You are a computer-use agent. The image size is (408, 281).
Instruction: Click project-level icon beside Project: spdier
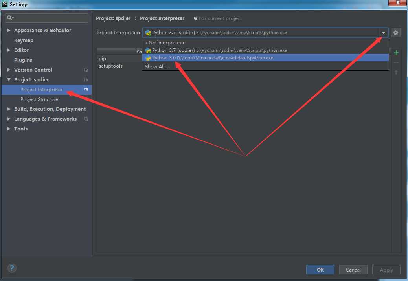(x=86, y=80)
